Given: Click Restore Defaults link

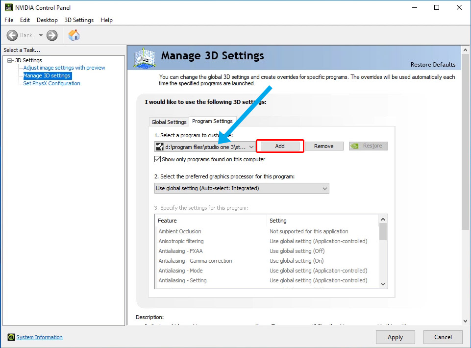Looking at the screenshot, I should click(433, 65).
